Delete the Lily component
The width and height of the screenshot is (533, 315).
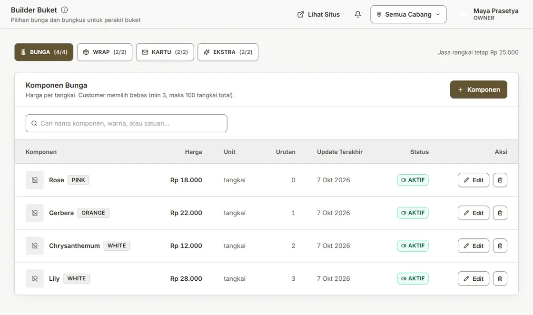click(x=500, y=279)
